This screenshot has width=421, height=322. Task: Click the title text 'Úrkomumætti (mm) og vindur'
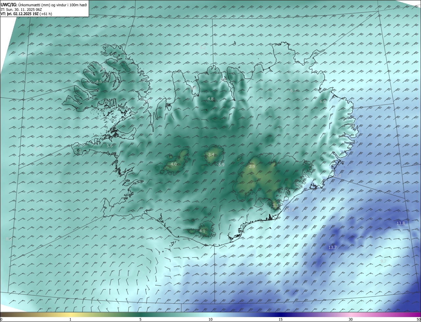(42, 5)
